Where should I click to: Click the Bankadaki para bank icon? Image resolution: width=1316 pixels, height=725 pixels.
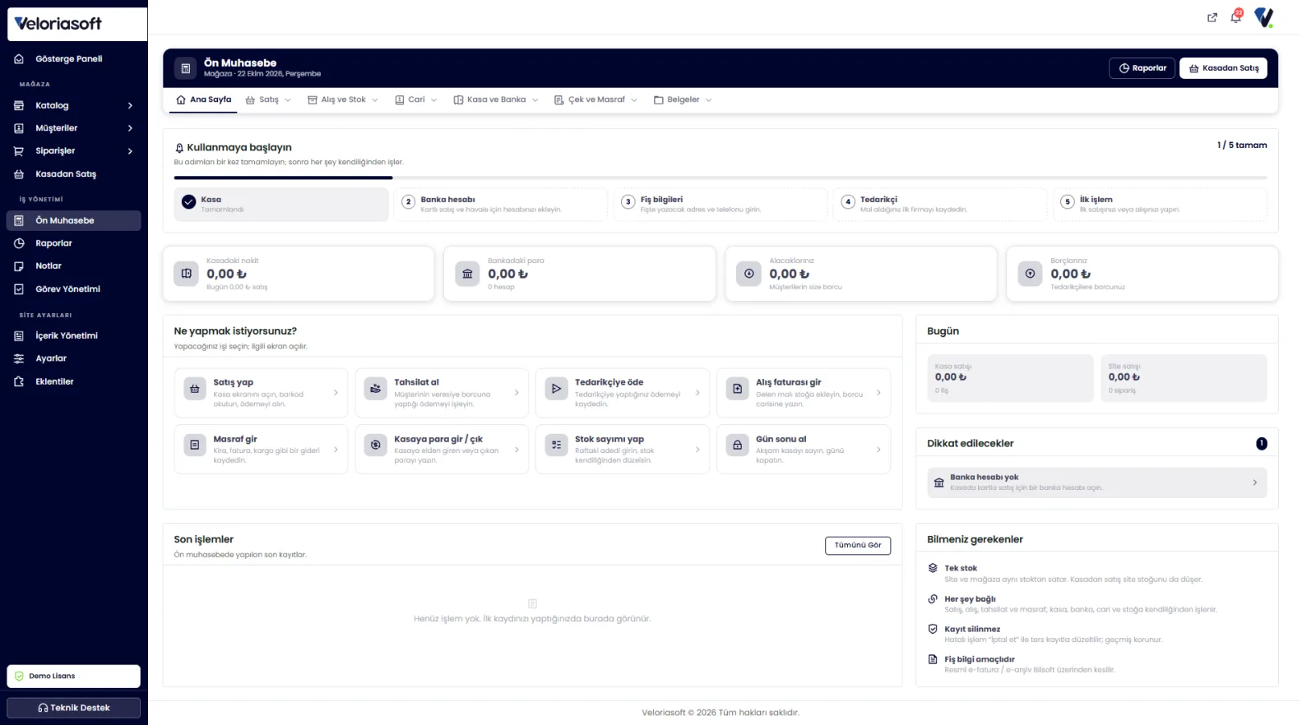(467, 274)
